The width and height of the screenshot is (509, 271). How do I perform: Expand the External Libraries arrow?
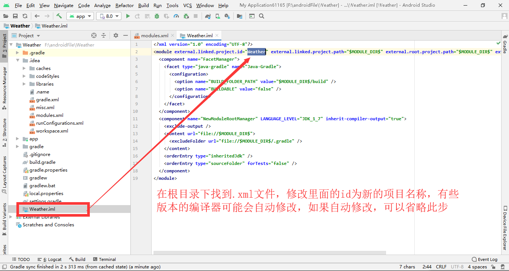[11, 217]
